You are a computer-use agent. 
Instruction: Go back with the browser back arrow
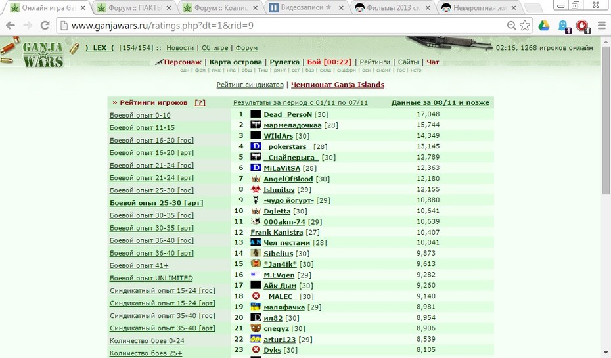11,26
